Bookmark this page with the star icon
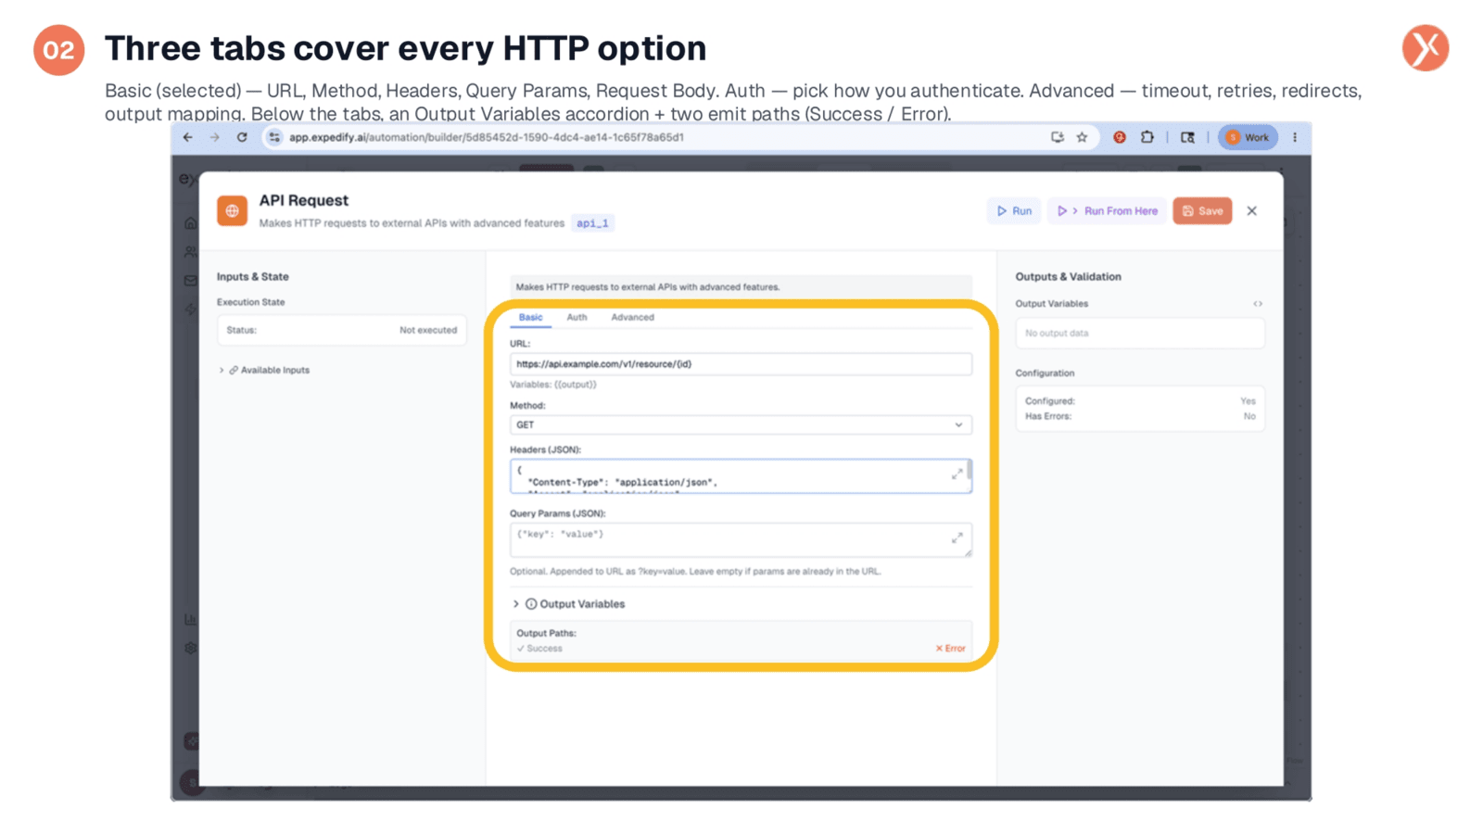This screenshot has height=834, width=1483. tap(1082, 137)
